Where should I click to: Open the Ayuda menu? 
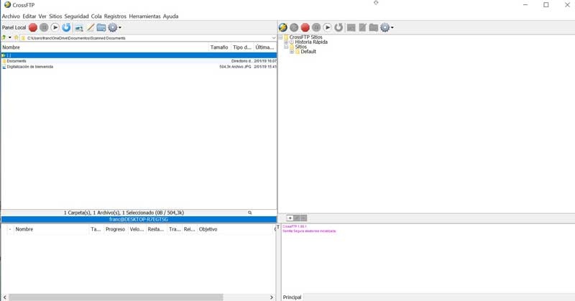pos(171,17)
